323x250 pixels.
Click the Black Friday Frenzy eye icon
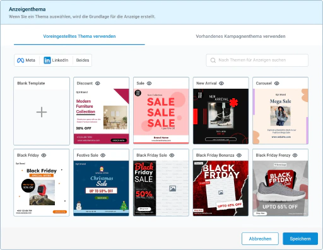[295, 156]
